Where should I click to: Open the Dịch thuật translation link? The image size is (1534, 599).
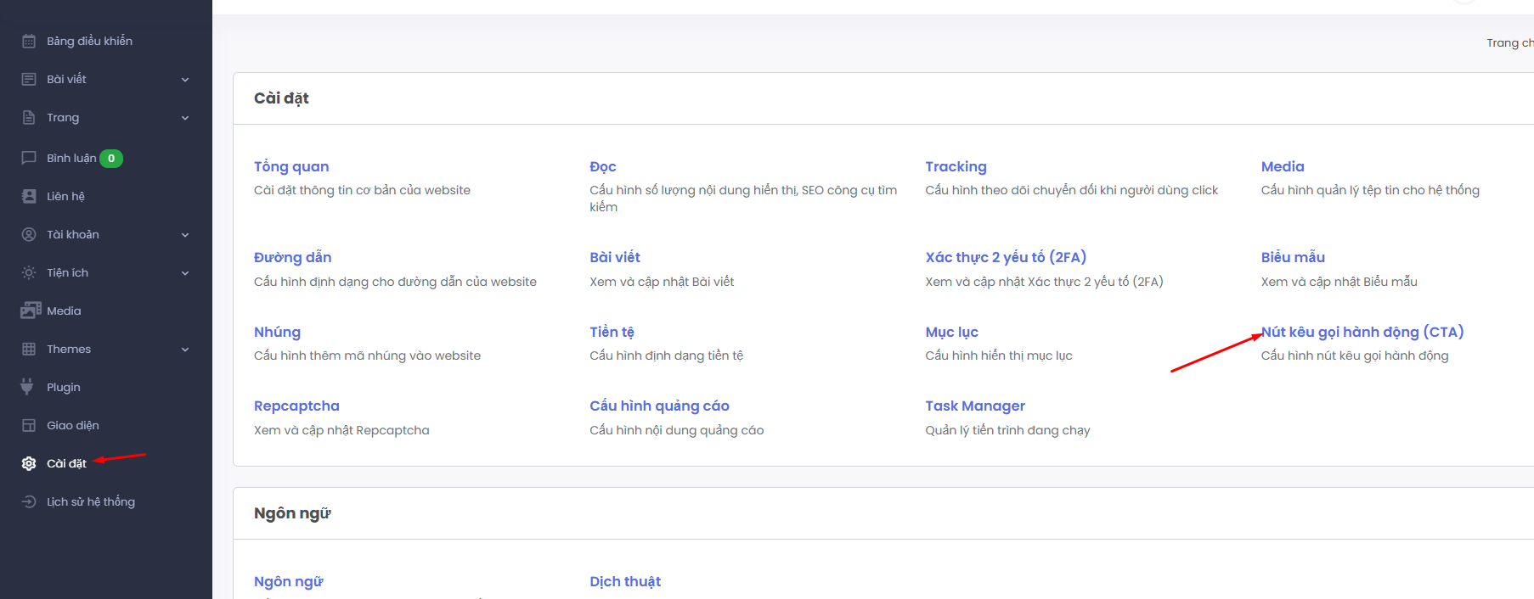point(625,581)
